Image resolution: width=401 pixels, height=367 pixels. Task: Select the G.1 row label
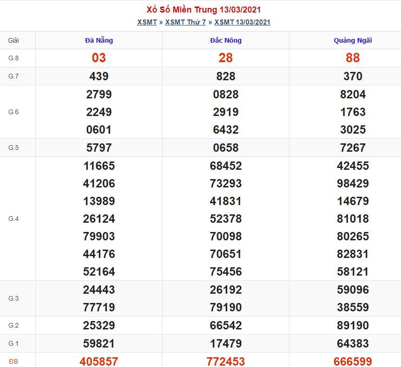[13, 343]
